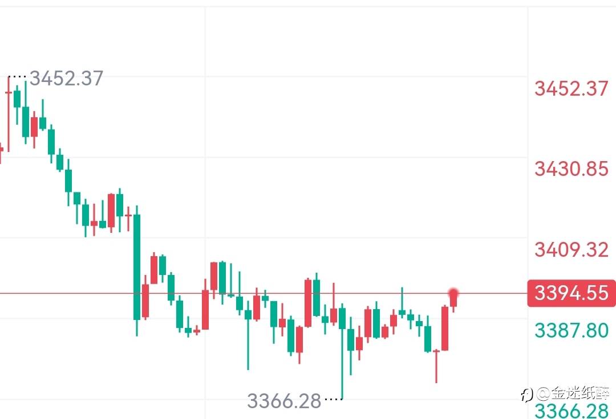This screenshot has height=419, width=616.
Task: Click the red dot on latest candle
Action: (x=454, y=293)
